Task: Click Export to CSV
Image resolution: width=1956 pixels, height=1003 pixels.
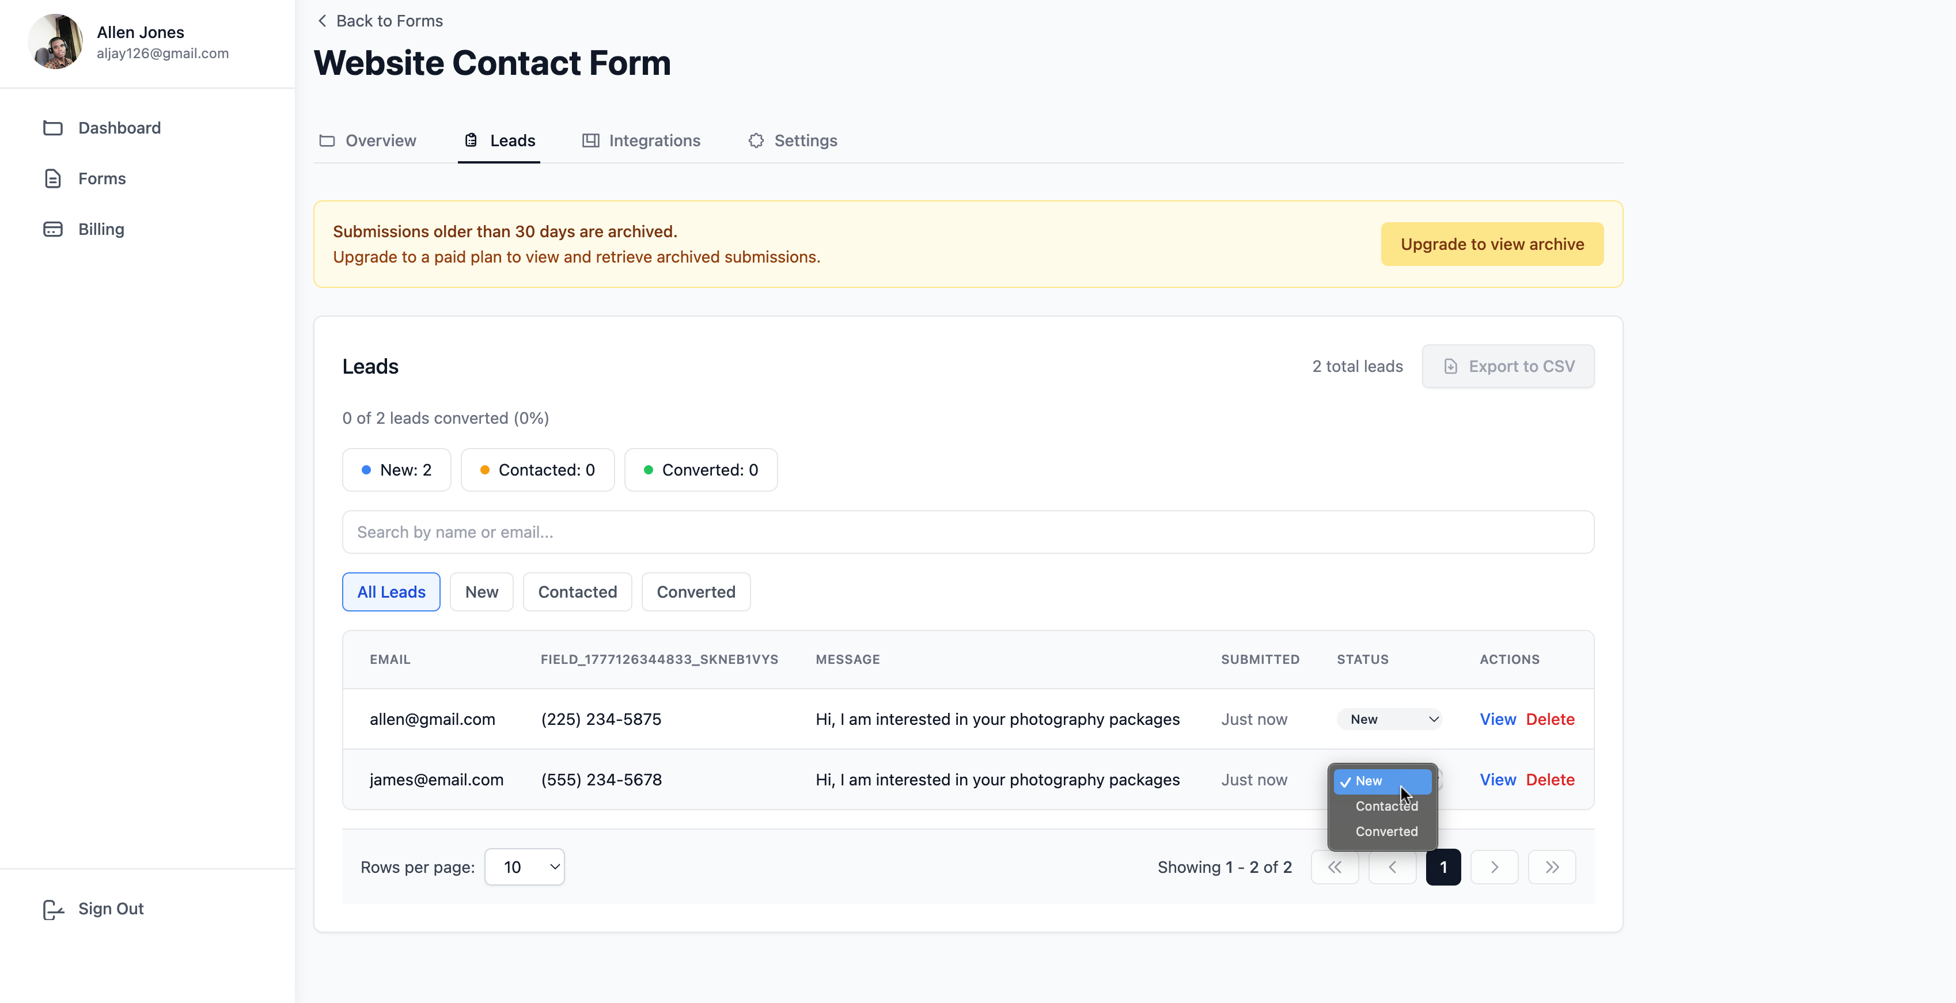Action: [x=1508, y=366]
